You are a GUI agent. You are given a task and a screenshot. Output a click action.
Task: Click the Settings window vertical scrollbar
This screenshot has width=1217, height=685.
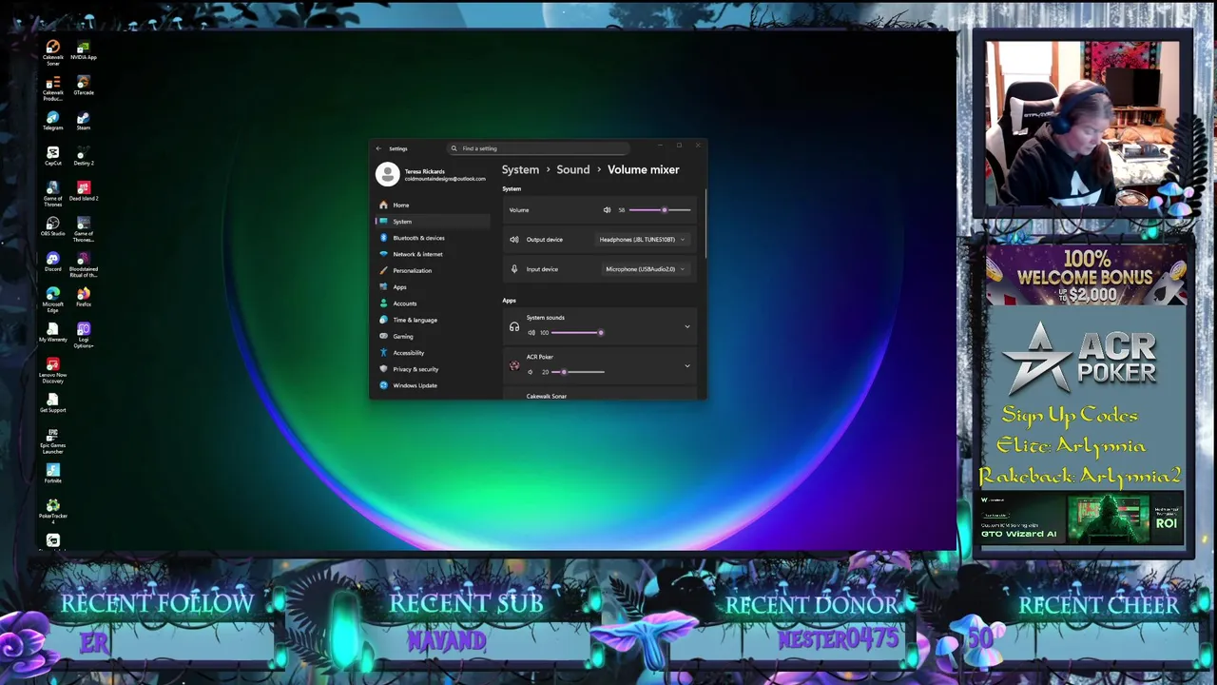tap(705, 224)
